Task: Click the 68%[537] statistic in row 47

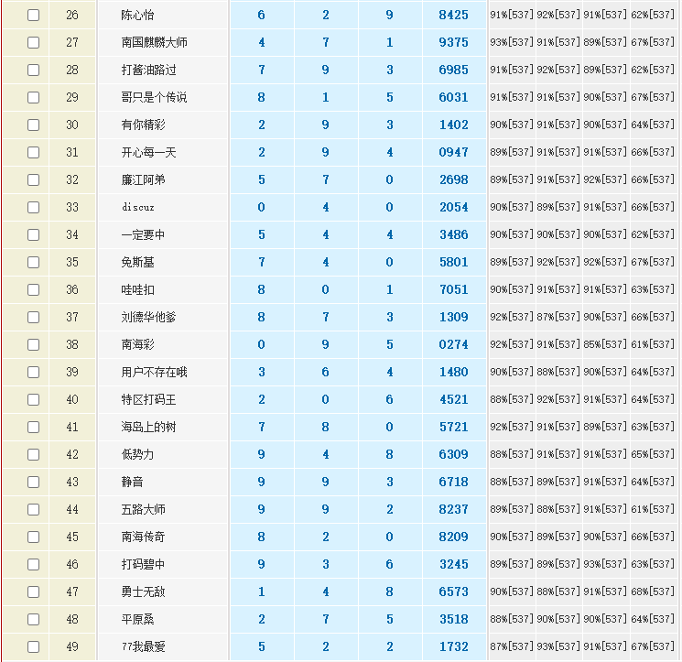Action: pyautogui.click(x=654, y=592)
